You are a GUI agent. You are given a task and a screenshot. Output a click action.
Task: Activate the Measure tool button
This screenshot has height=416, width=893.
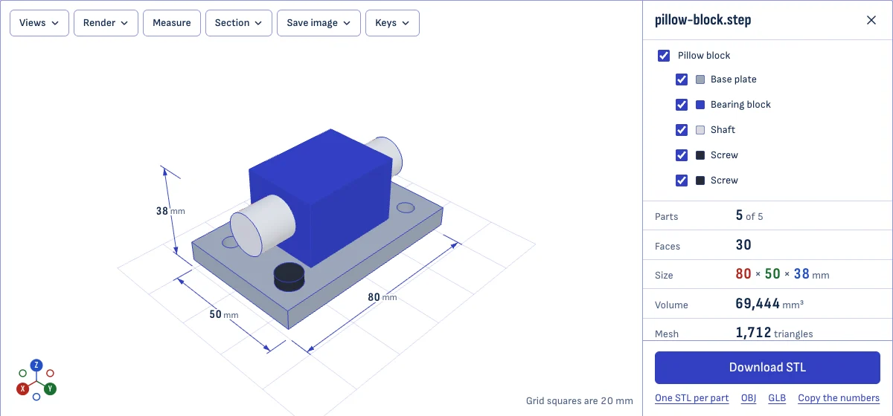tap(172, 23)
